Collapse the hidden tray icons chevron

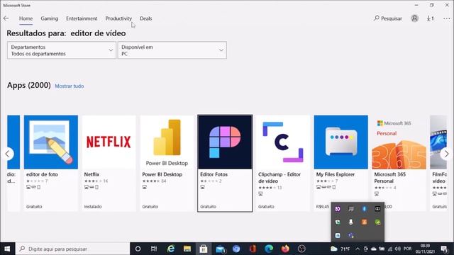[358, 249]
